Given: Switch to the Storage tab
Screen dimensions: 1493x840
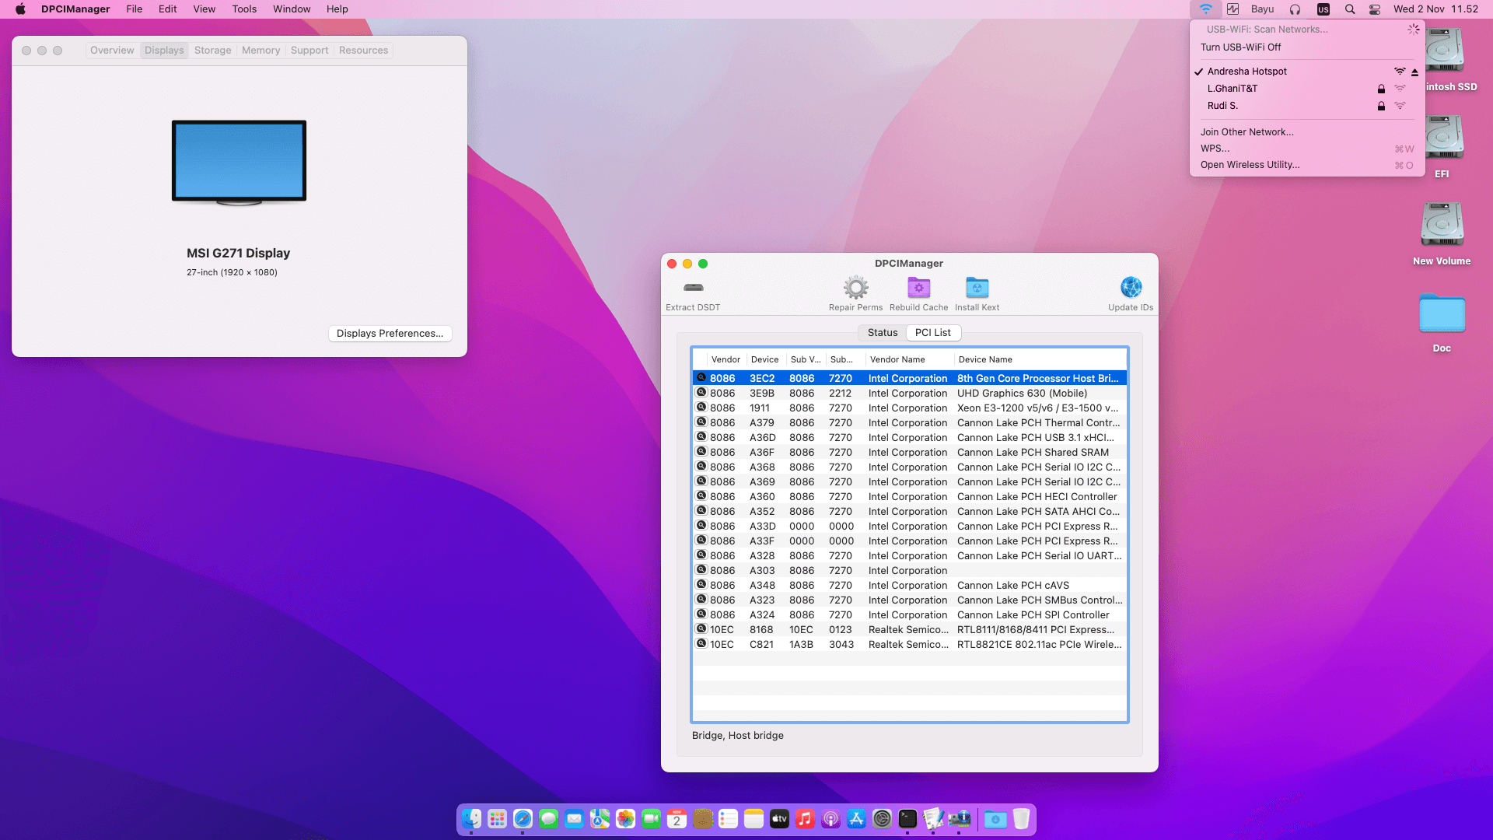Looking at the screenshot, I should (x=212, y=51).
